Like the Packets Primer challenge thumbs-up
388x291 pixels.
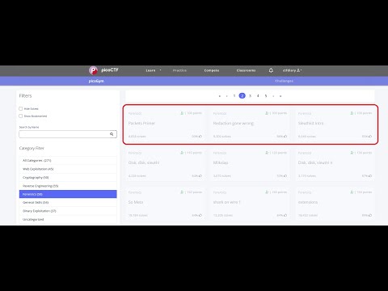200,137
